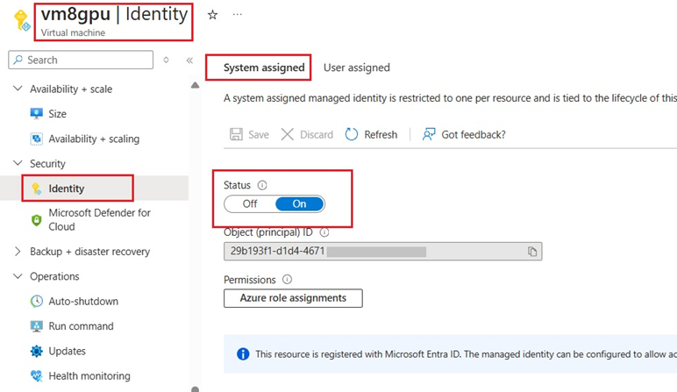Click the Refresh label in the toolbar
The image size is (677, 392).
pos(381,135)
